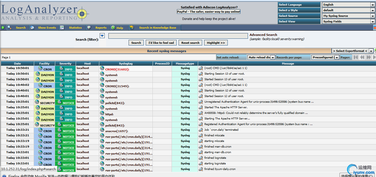
Task: Click message text finished logrotate
Action: [x=215, y=158]
